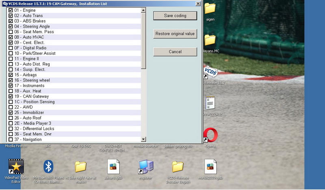Uncheck 01 - Engine module
This screenshot has width=325, height=190.
11,10
